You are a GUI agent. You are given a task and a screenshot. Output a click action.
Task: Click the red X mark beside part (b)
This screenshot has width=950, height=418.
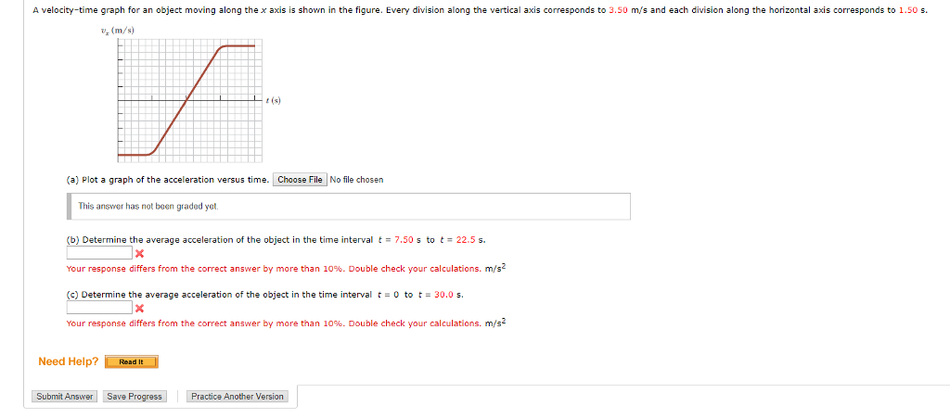139,253
